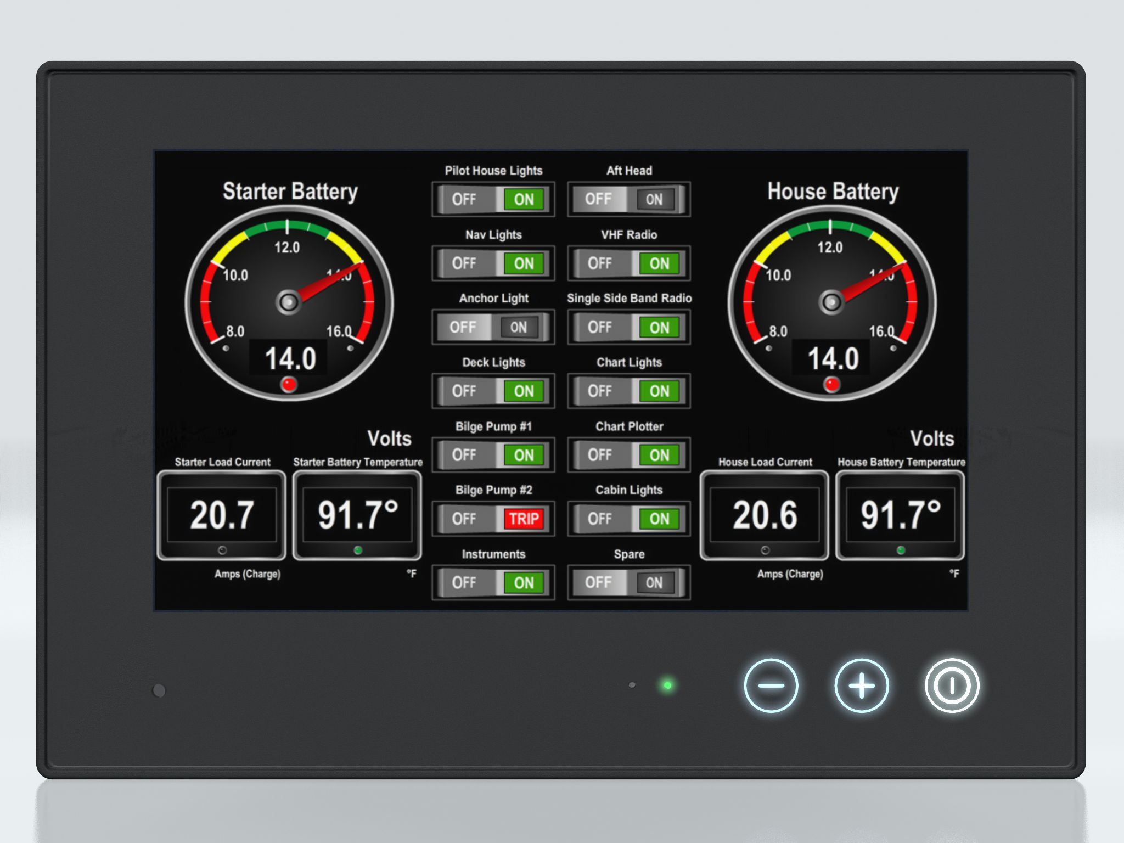Select the Starter Battery Temperature readout

tap(357, 515)
